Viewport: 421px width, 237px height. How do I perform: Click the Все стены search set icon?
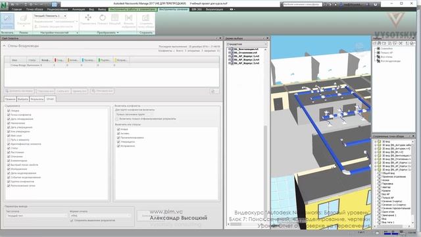[378, 57]
